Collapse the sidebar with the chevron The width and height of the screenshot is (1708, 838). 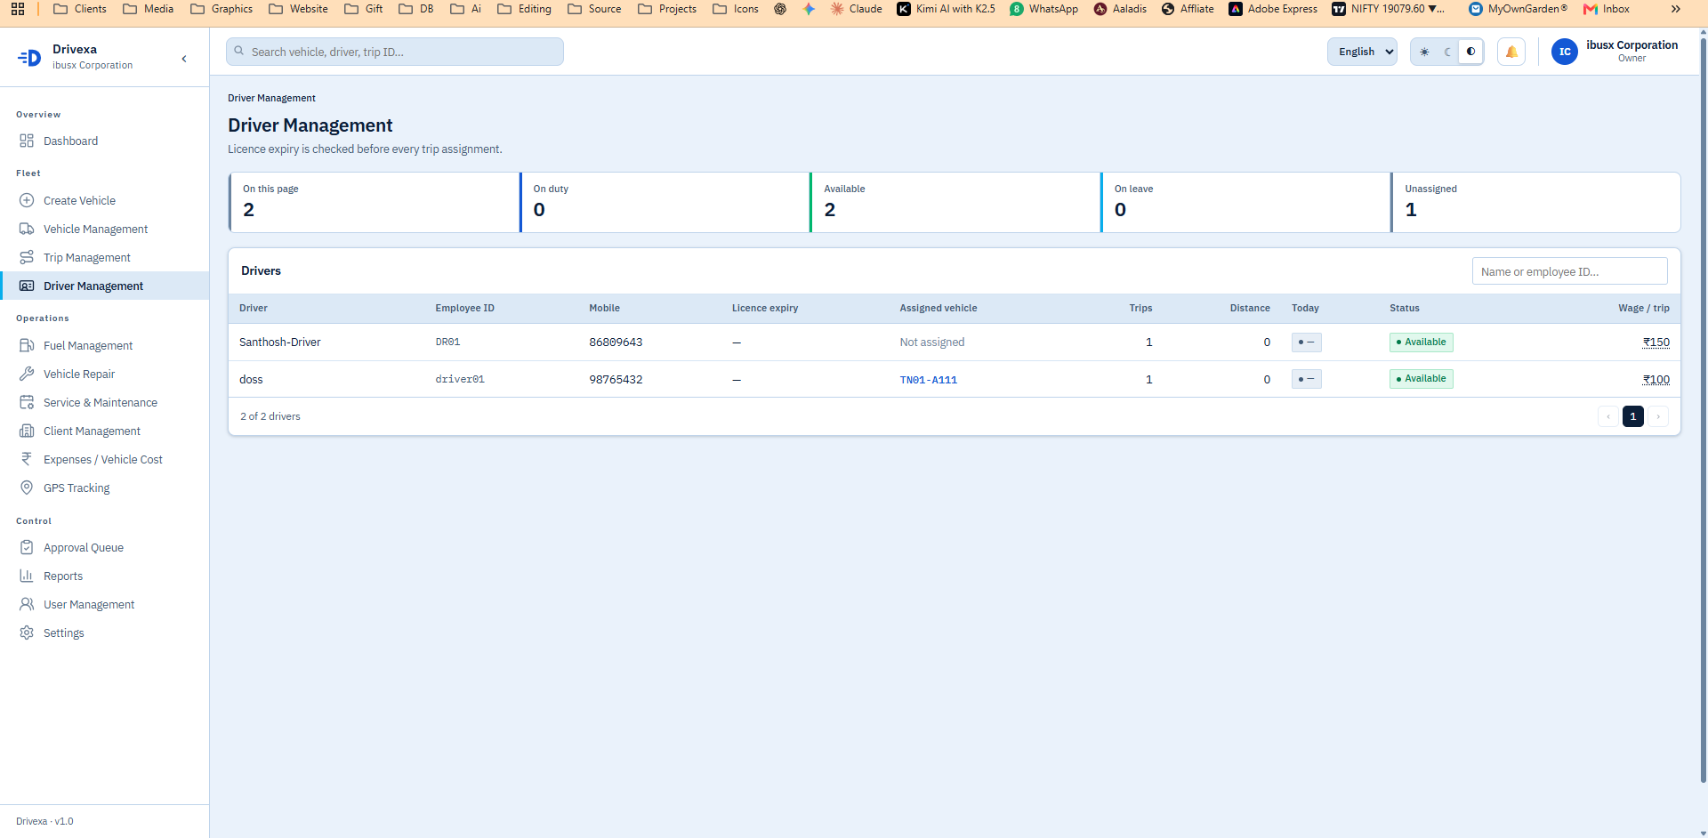(x=184, y=59)
